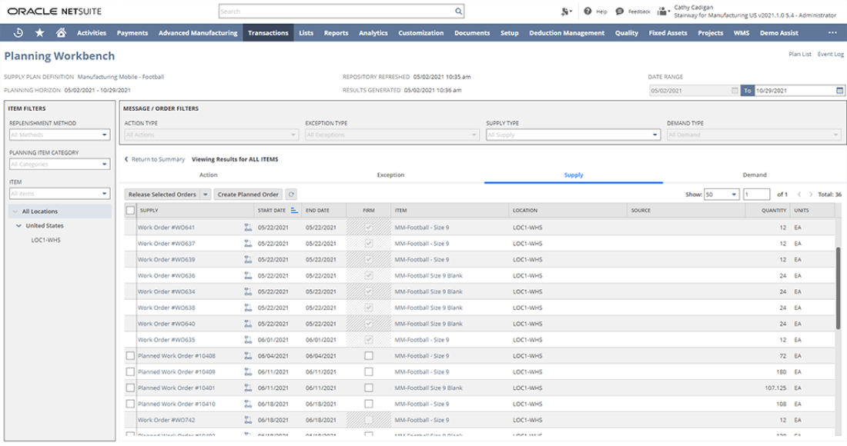Click the Home icon in navigation bar
Screen dimensions: 847x446
pyautogui.click(x=62, y=32)
